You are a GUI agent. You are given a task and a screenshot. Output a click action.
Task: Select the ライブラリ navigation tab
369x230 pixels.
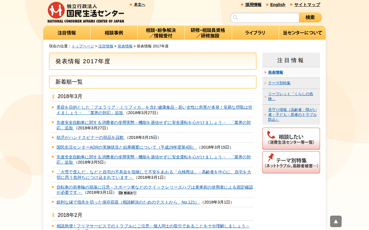coord(255,33)
